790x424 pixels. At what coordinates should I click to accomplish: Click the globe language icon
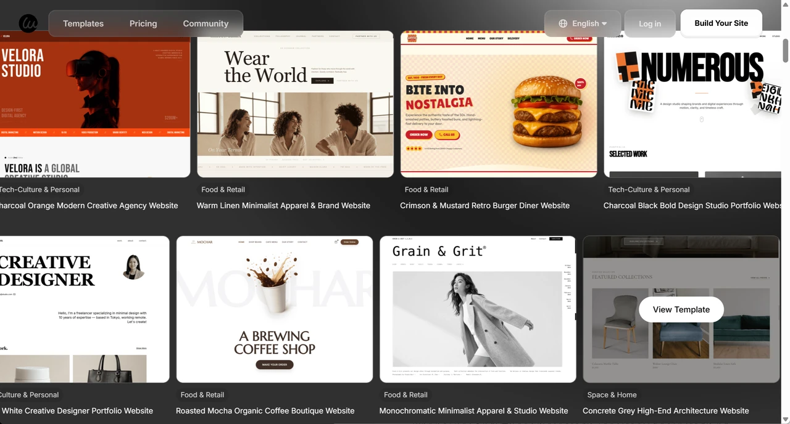click(563, 23)
